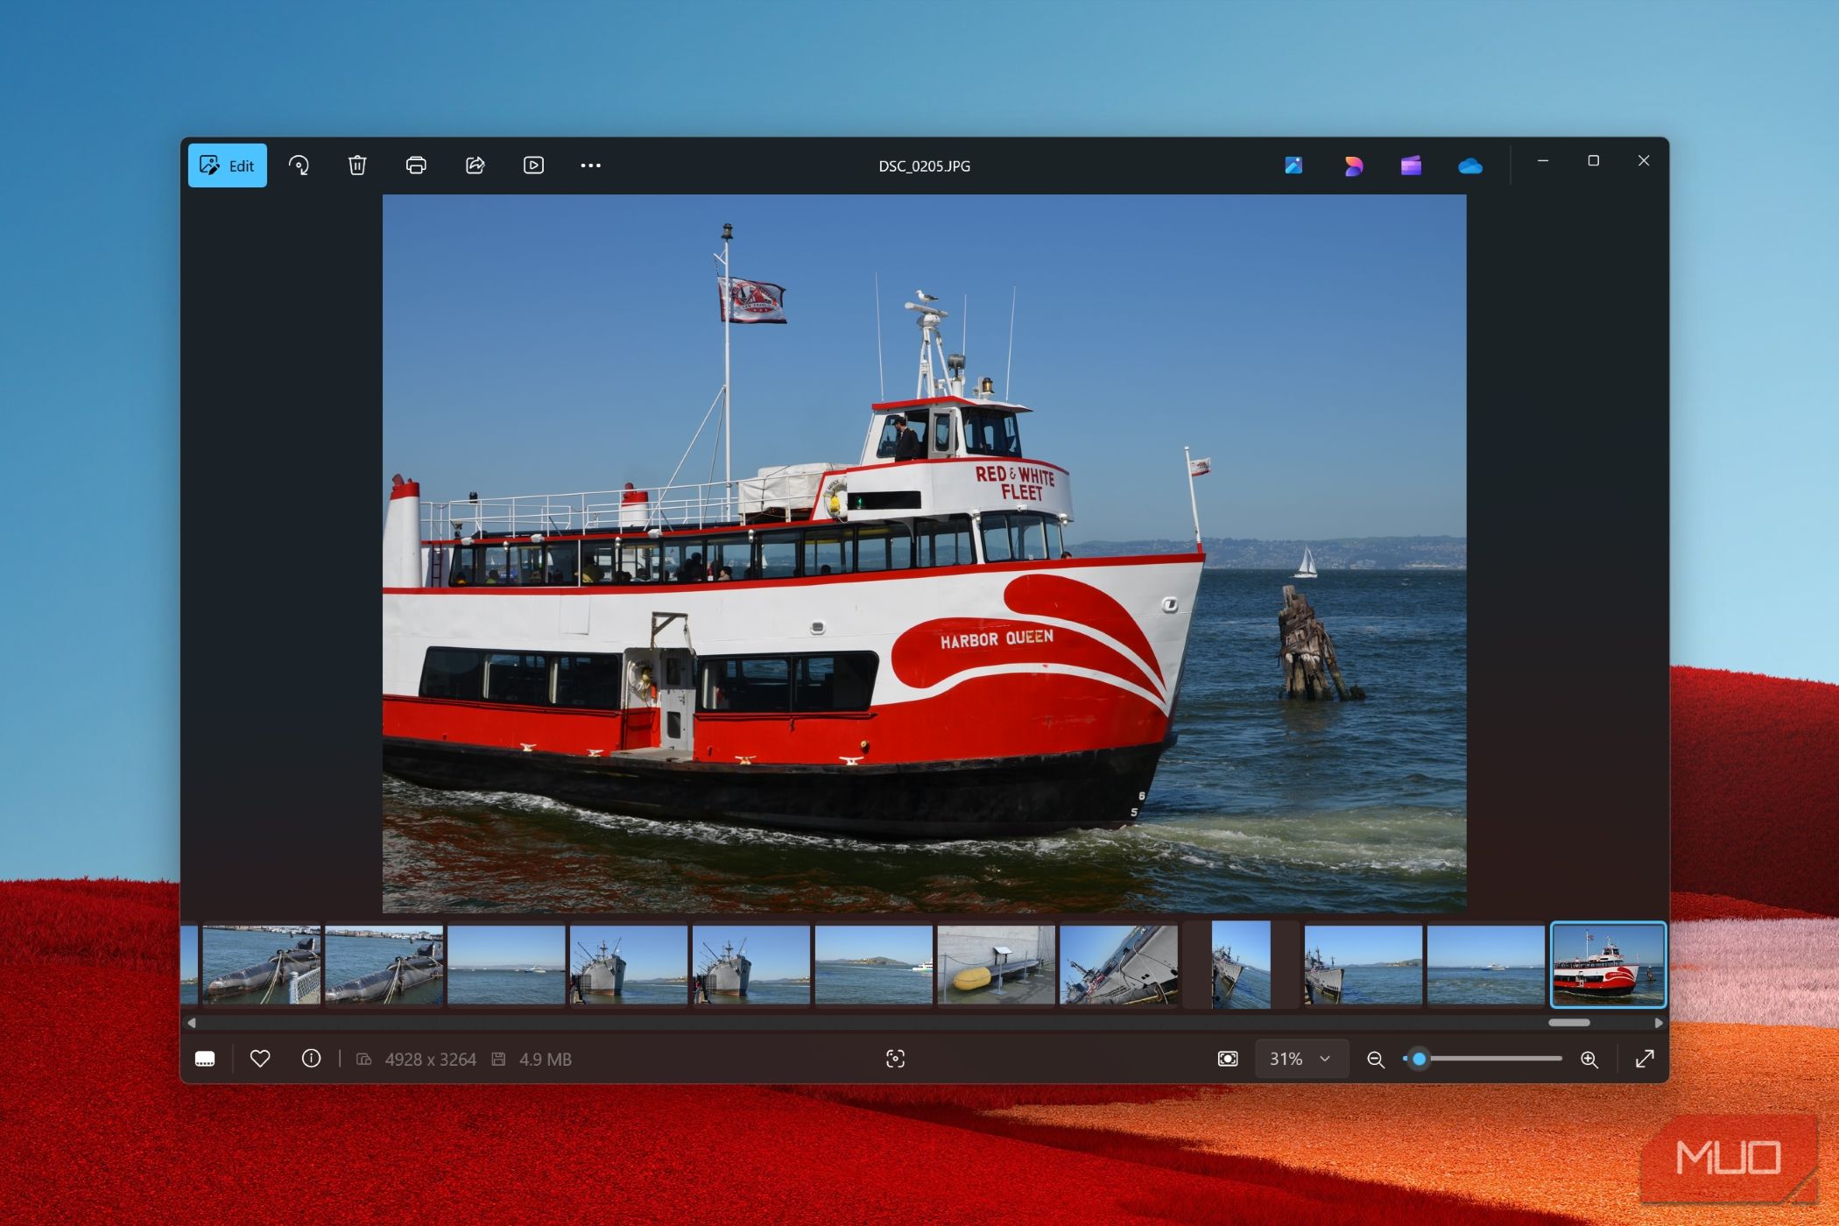Click the print icon
1839x1226 pixels.
(x=416, y=166)
